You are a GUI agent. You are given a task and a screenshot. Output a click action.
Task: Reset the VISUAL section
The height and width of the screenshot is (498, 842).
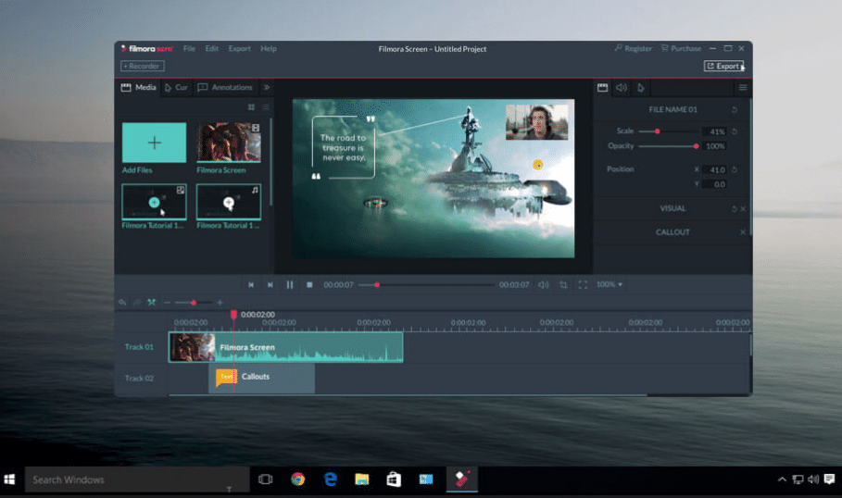(x=734, y=209)
